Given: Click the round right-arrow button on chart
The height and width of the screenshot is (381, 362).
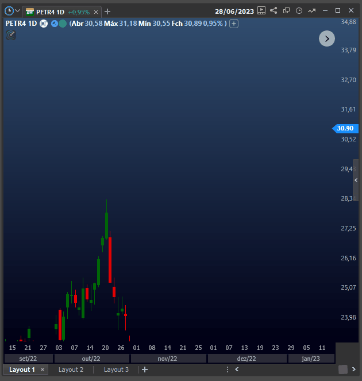Looking at the screenshot, I should point(327,39).
